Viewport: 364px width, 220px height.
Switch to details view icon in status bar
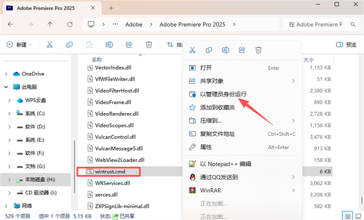pos(347,216)
